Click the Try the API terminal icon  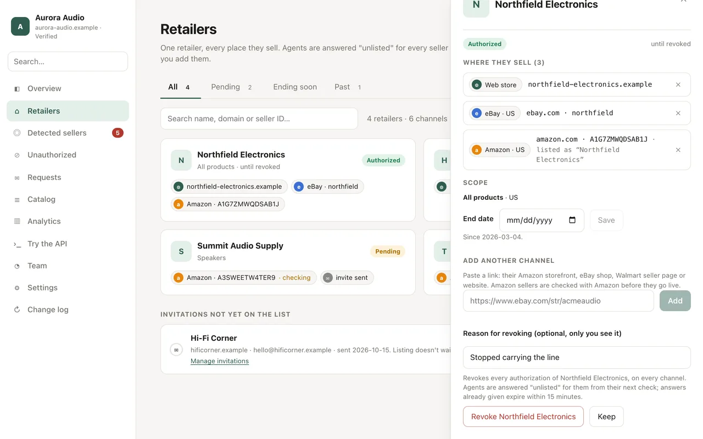[17, 244]
